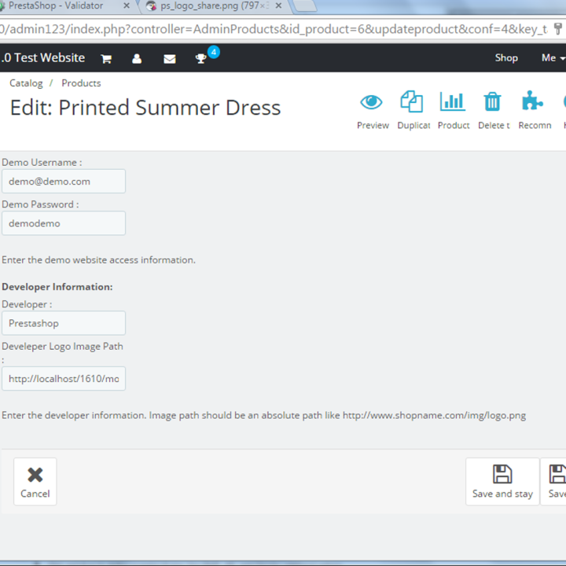This screenshot has width=566, height=566.
Task: Focus the Developer Logo Image Path field
Action: coord(64,379)
